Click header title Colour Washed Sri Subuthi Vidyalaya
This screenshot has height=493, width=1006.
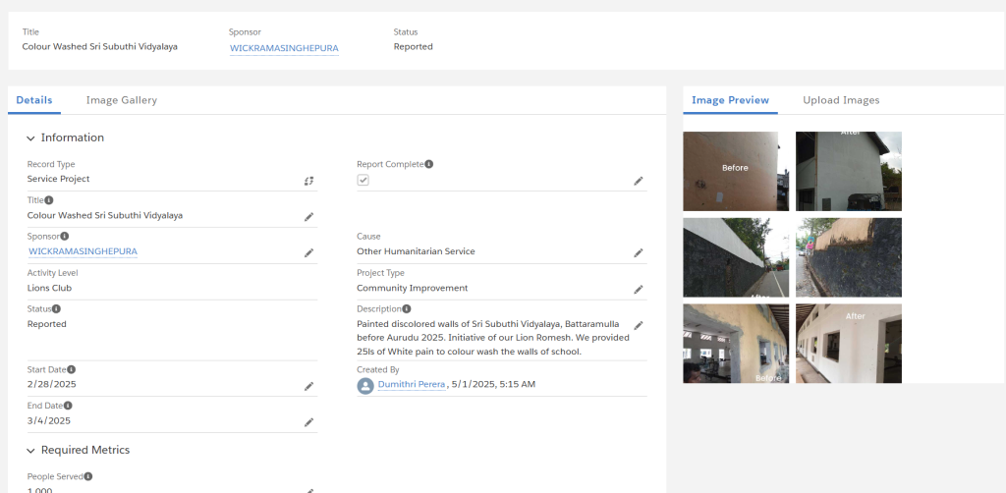pyautogui.click(x=99, y=47)
